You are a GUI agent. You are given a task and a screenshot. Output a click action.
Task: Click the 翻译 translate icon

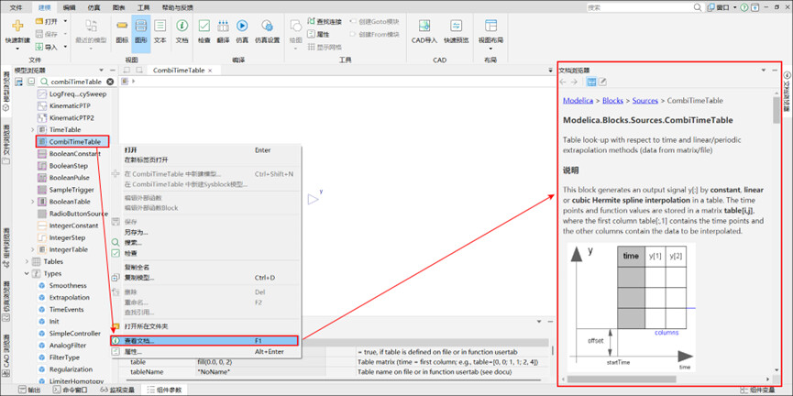(223, 26)
